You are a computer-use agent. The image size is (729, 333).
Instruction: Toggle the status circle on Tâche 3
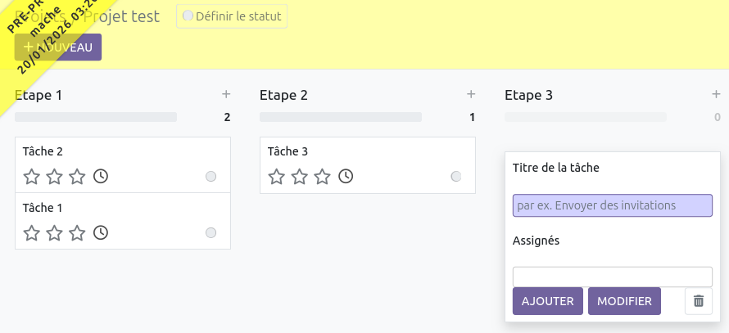click(x=456, y=176)
